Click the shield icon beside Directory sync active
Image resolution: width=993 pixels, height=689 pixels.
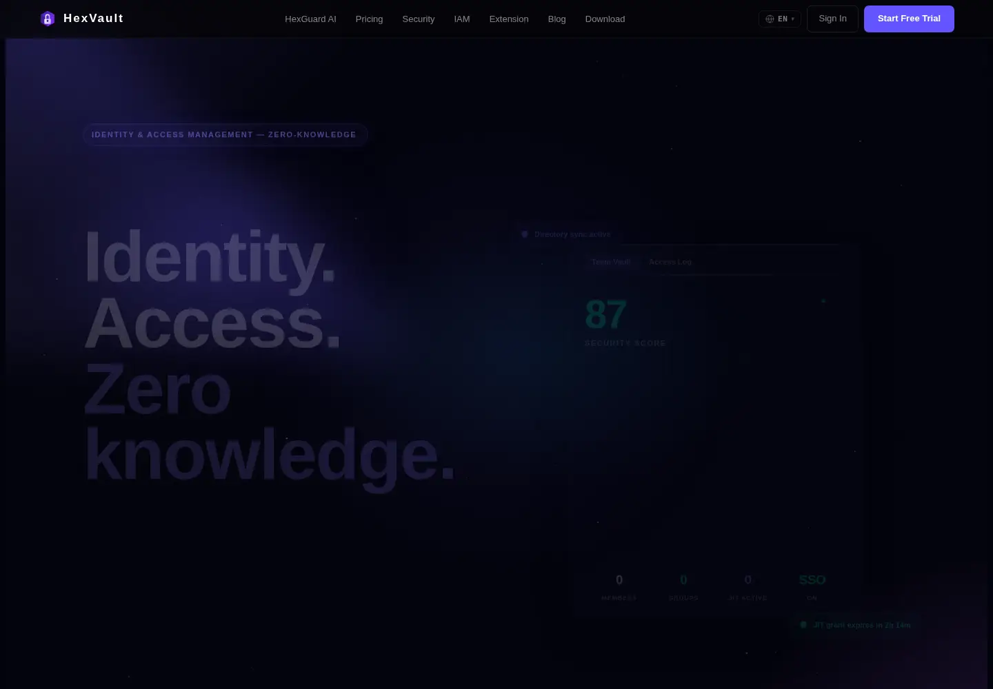pos(525,234)
